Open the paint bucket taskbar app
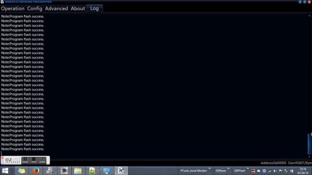Viewport: 312px width, 175px height. click(x=50, y=171)
